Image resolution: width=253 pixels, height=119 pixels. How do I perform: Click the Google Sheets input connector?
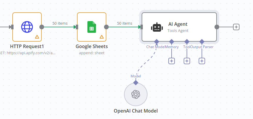click(x=77, y=27)
